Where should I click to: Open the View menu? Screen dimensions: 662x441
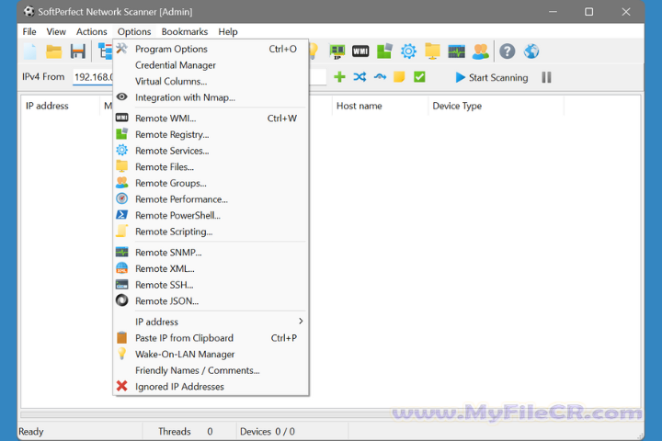[x=56, y=31]
